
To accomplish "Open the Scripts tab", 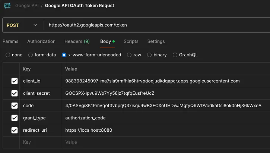I will (131, 41).
